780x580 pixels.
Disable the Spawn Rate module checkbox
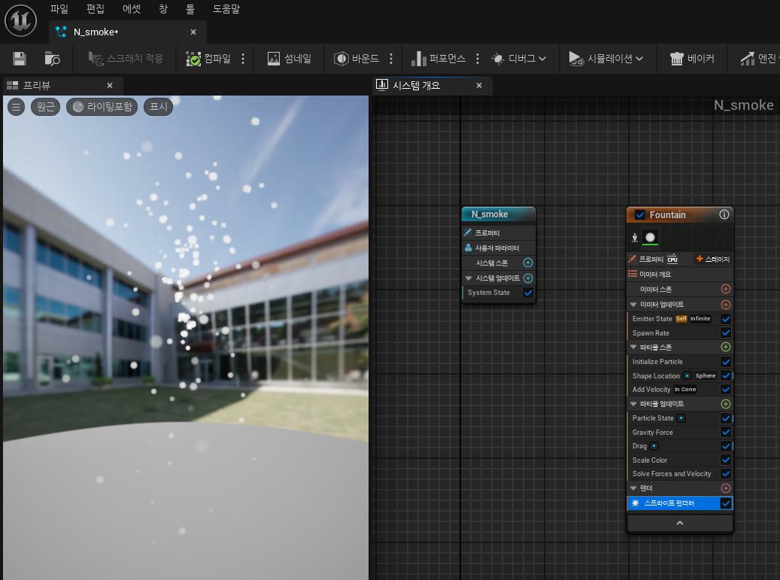[x=726, y=333]
